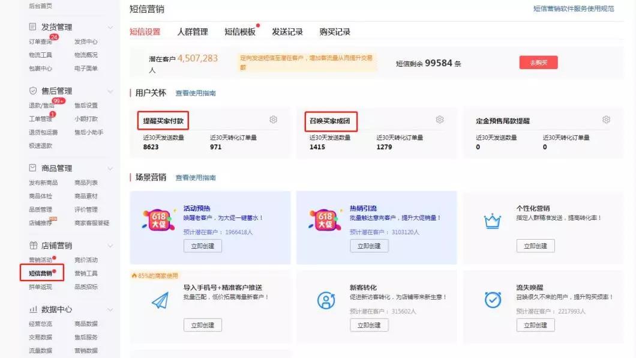Open settings gear for 召唤买家成团 card

click(x=440, y=120)
